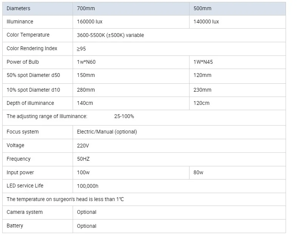303x241 pixels.
Task: Select the Electric/Manual (optional) focus cell
Action: pyautogui.click(x=107, y=132)
